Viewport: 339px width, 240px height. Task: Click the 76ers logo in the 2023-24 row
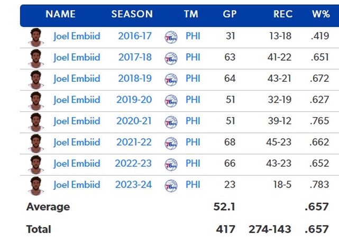171,186
